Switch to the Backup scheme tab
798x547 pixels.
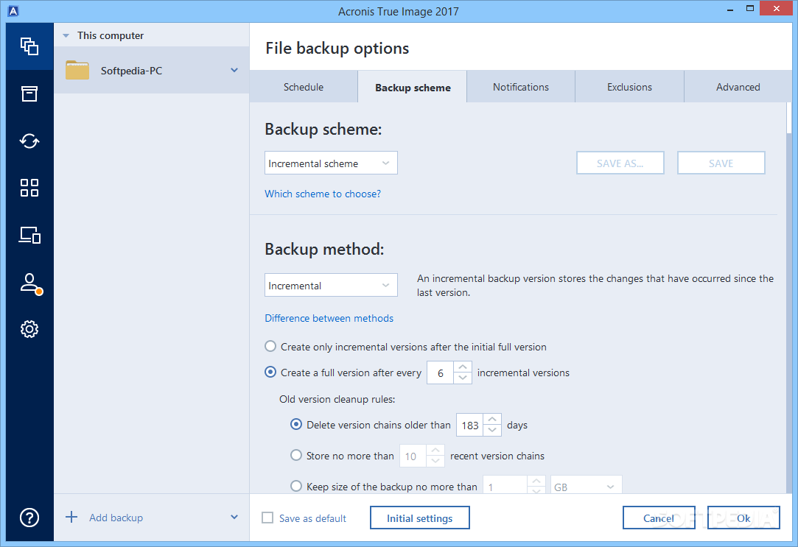(x=413, y=88)
